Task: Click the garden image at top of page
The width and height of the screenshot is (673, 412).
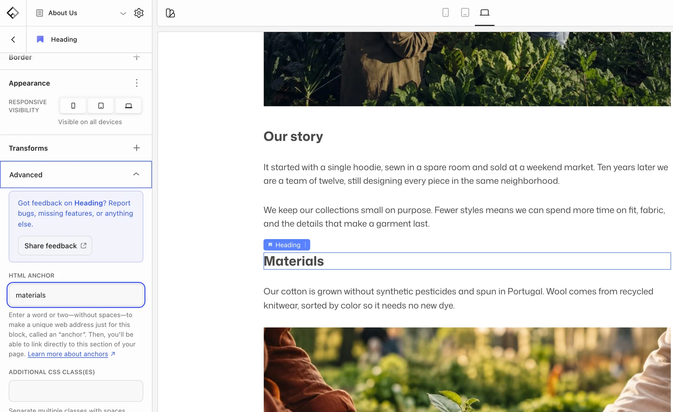Action: (x=467, y=69)
